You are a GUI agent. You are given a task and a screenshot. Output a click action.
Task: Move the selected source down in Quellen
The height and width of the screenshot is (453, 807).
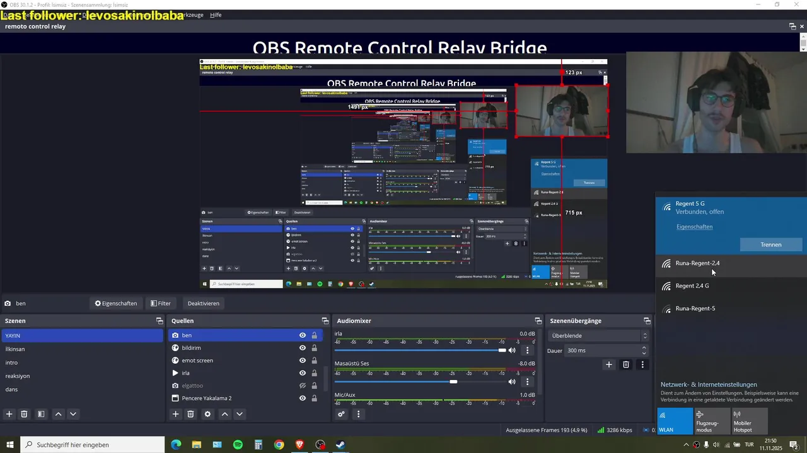pyautogui.click(x=240, y=414)
